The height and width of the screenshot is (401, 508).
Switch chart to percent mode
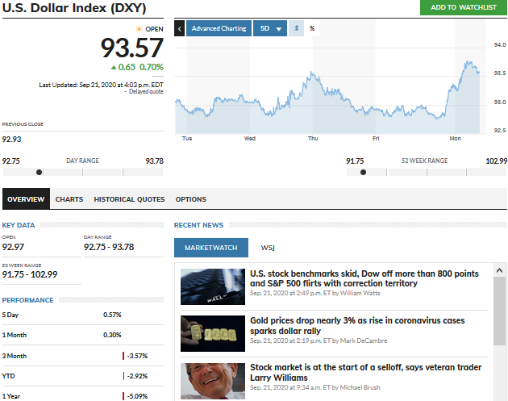pos(312,28)
